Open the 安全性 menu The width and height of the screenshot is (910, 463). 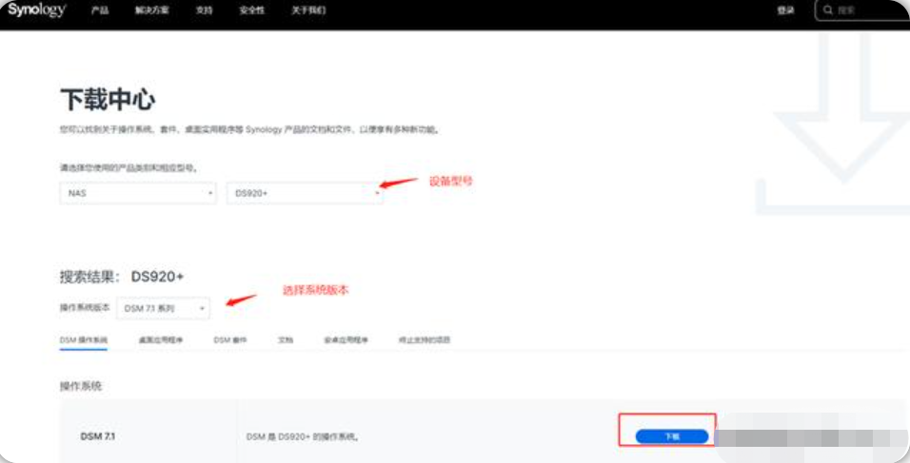tap(252, 10)
